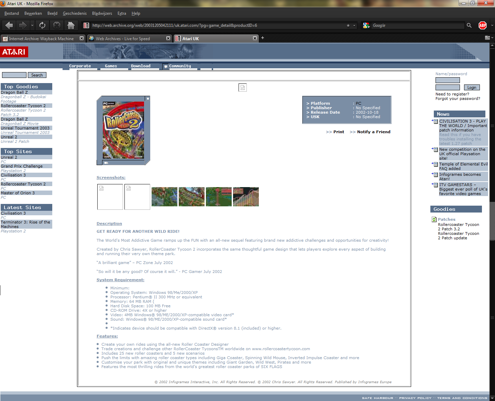Image resolution: width=495 pixels, height=401 pixels.
Task: Click the news icon beside New competition headline
Action: pyautogui.click(x=436, y=149)
